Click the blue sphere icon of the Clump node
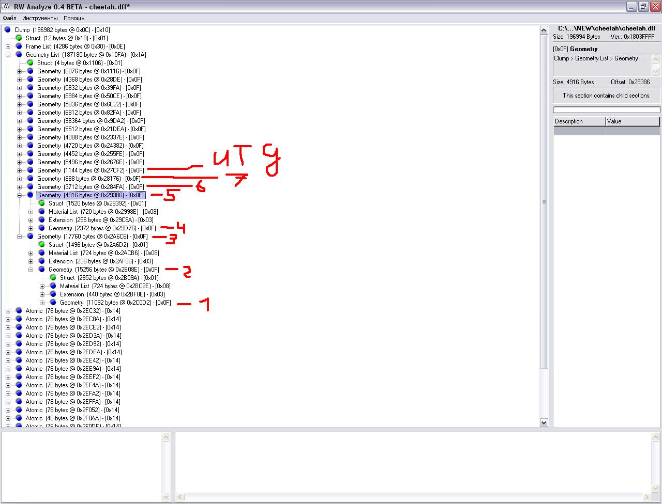662x504 pixels. (7, 30)
